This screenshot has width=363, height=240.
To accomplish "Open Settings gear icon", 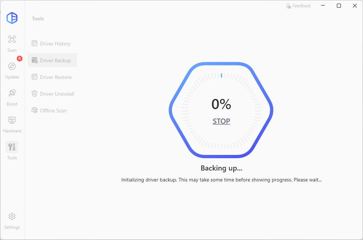I will click(x=12, y=216).
